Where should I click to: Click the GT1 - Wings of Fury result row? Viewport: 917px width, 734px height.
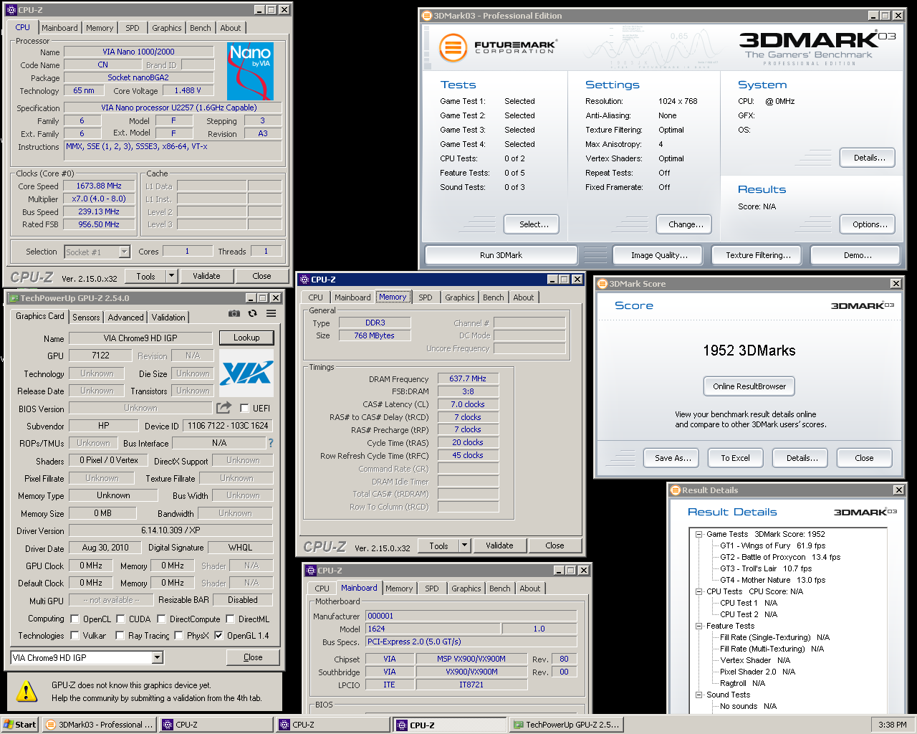coord(772,545)
